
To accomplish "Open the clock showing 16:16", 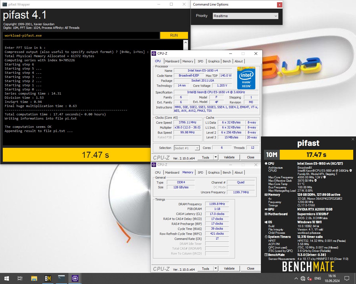I will [332, 278].
